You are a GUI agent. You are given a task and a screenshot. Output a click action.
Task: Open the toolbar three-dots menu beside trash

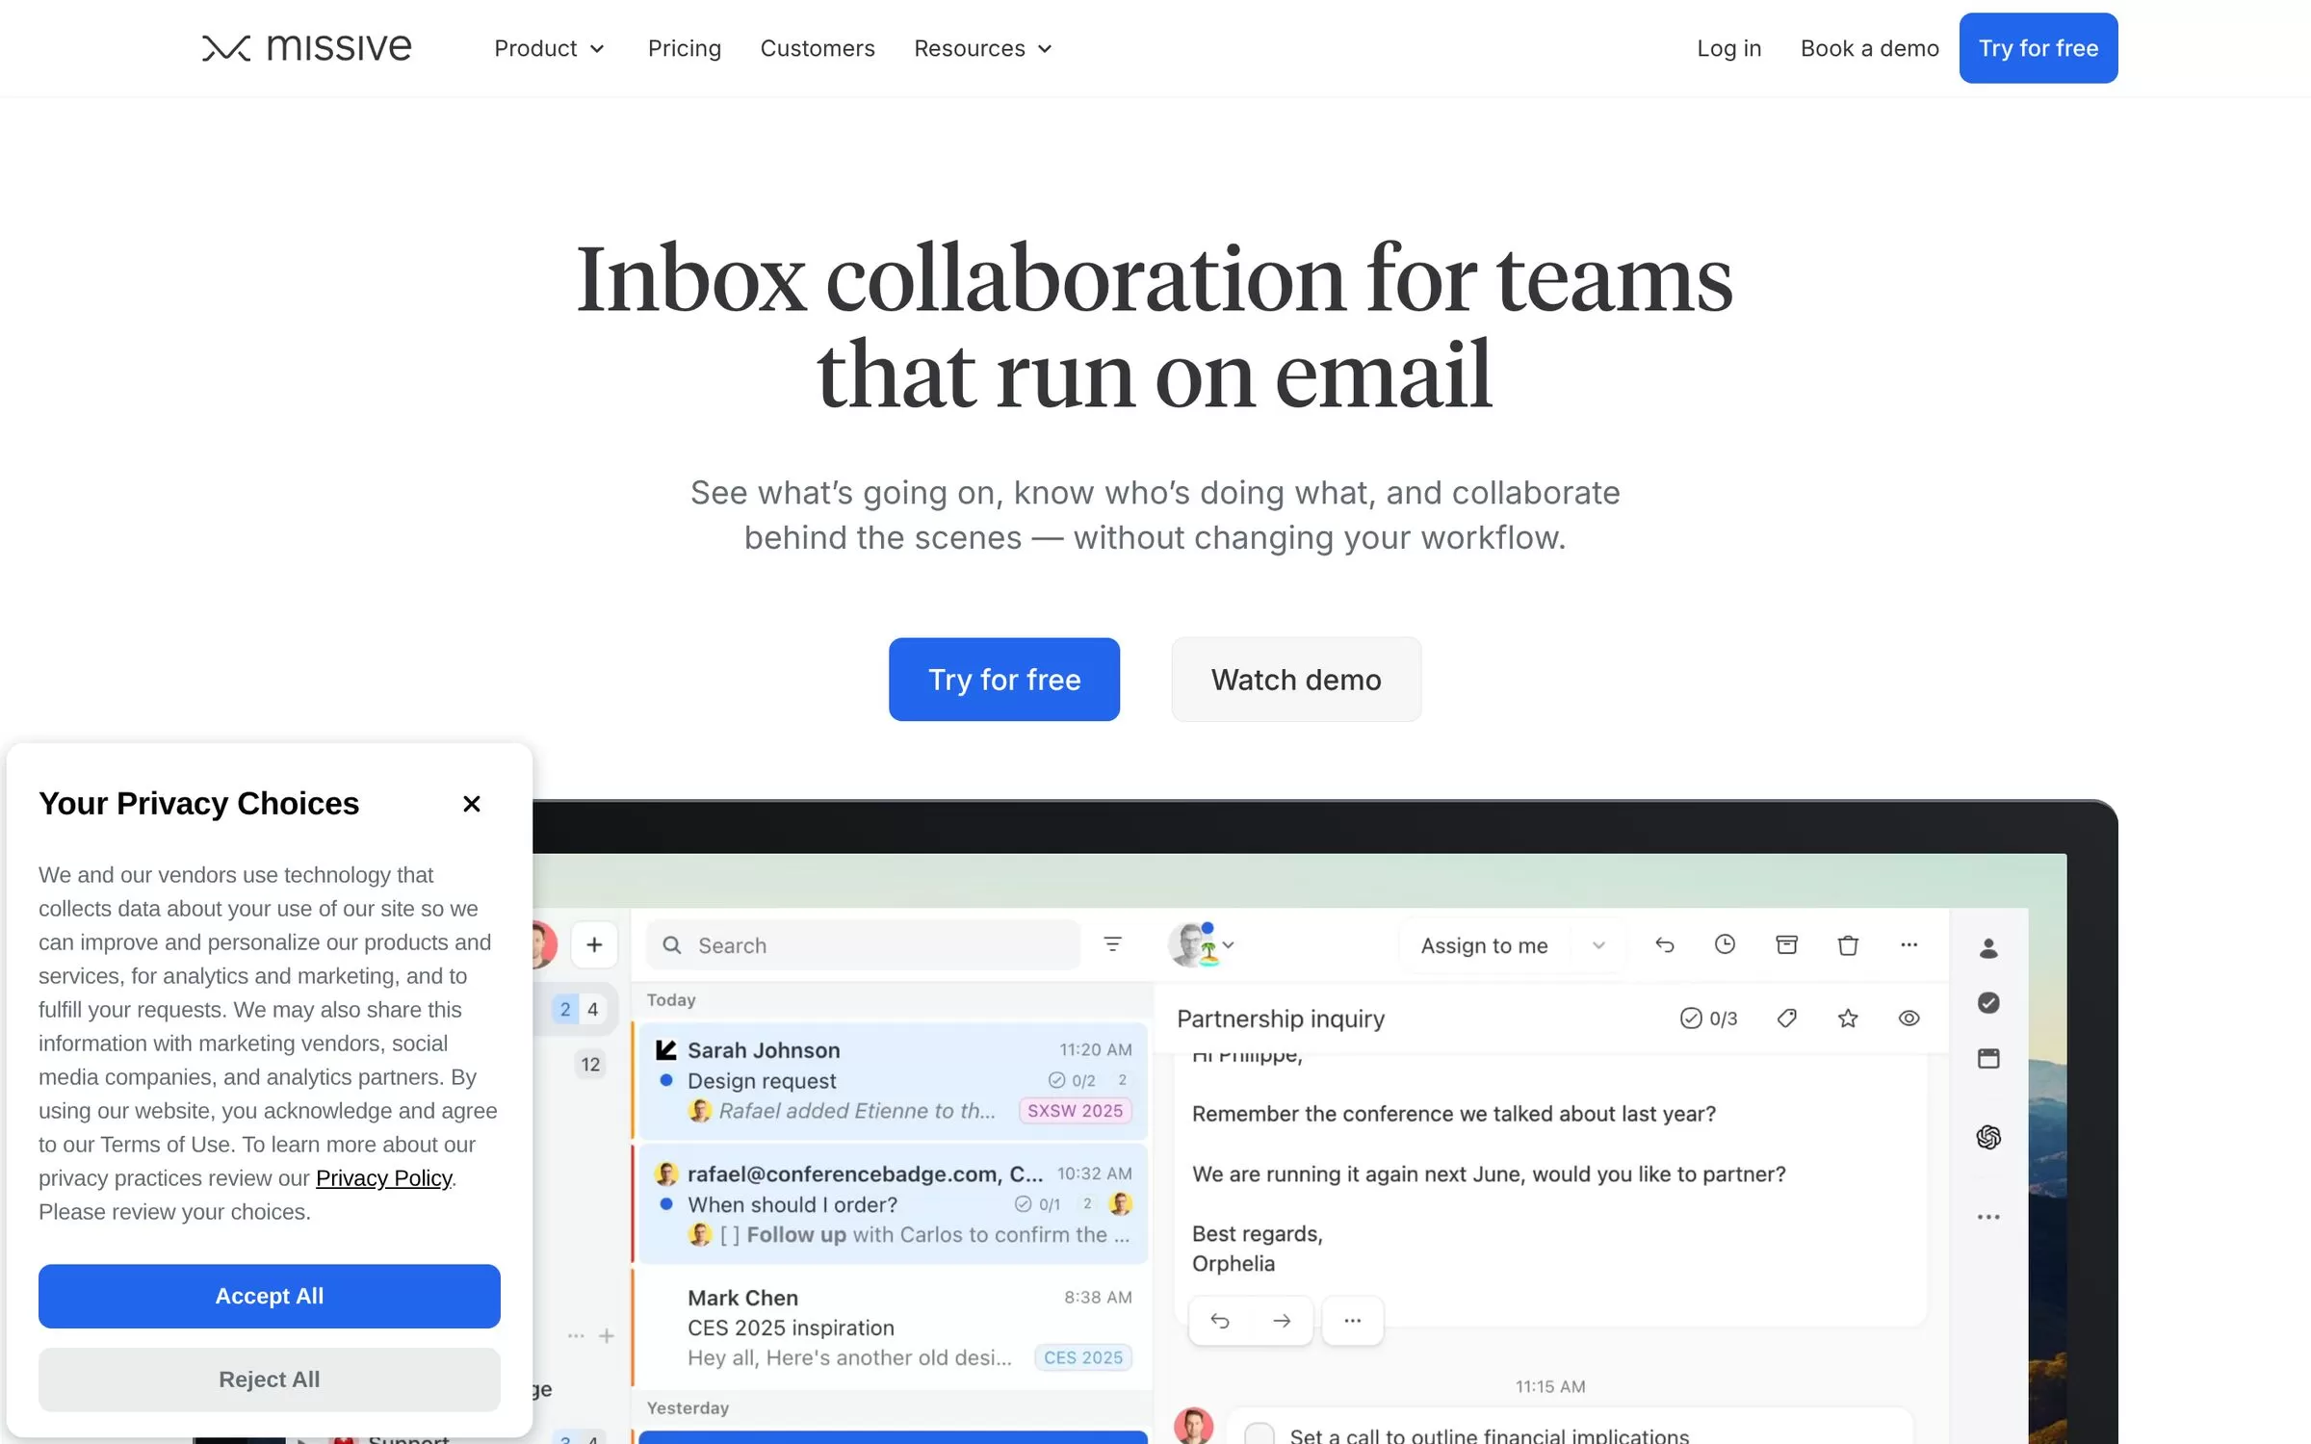tap(1909, 944)
